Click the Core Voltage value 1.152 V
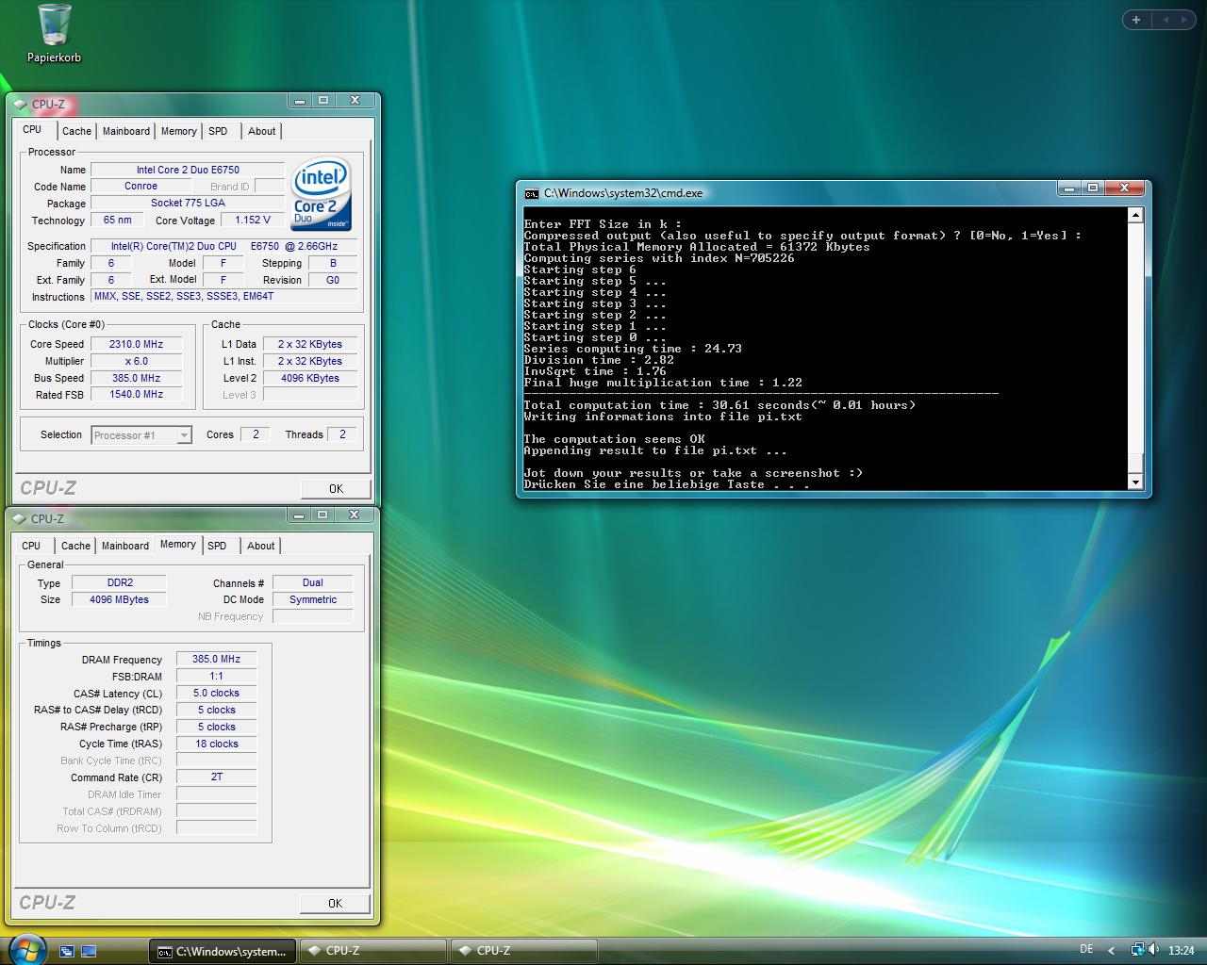The height and width of the screenshot is (965, 1207). [253, 221]
